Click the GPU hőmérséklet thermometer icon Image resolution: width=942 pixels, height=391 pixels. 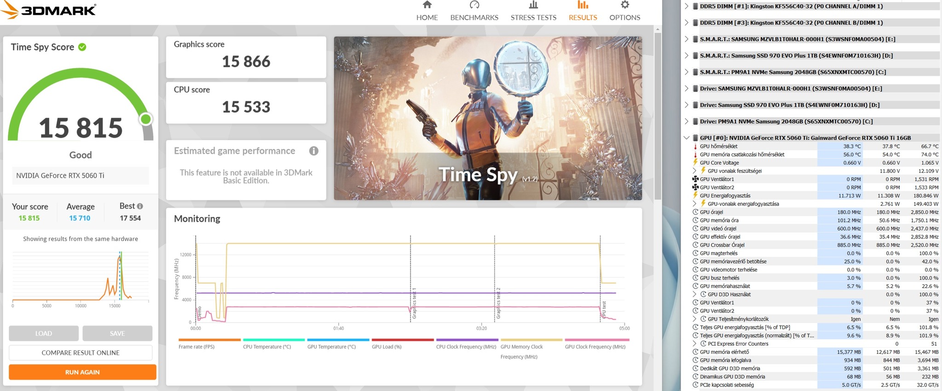[695, 146]
